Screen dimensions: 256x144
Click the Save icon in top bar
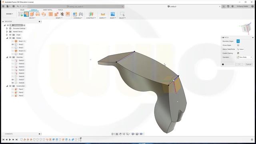click(14, 6)
